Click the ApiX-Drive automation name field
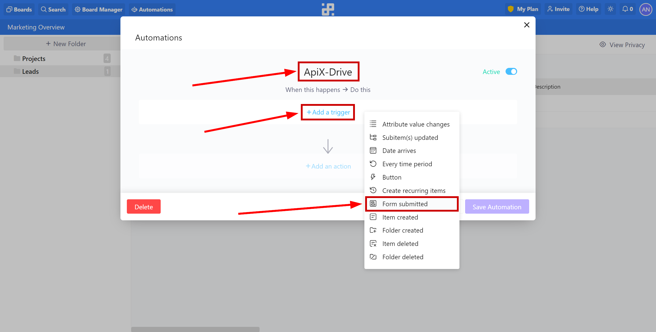 click(328, 71)
